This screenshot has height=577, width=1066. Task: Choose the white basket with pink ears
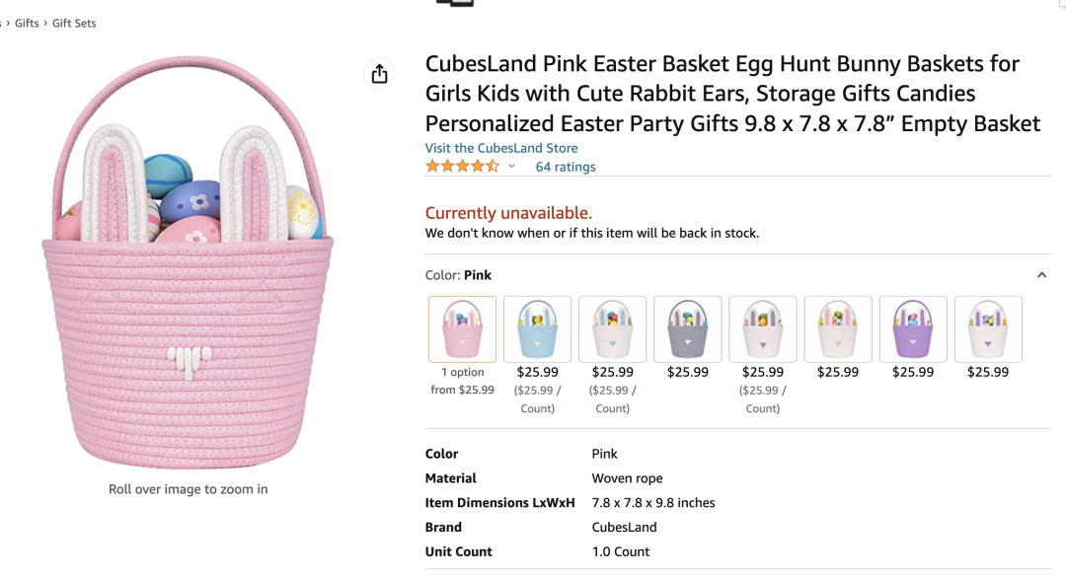coord(837,328)
